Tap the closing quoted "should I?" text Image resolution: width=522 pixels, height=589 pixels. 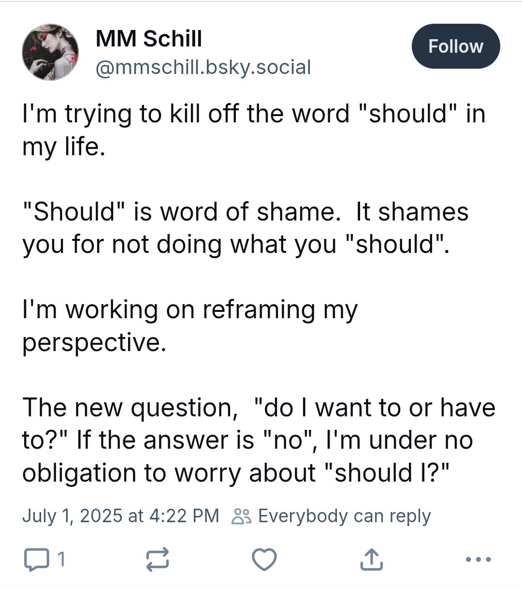pyautogui.click(x=385, y=472)
